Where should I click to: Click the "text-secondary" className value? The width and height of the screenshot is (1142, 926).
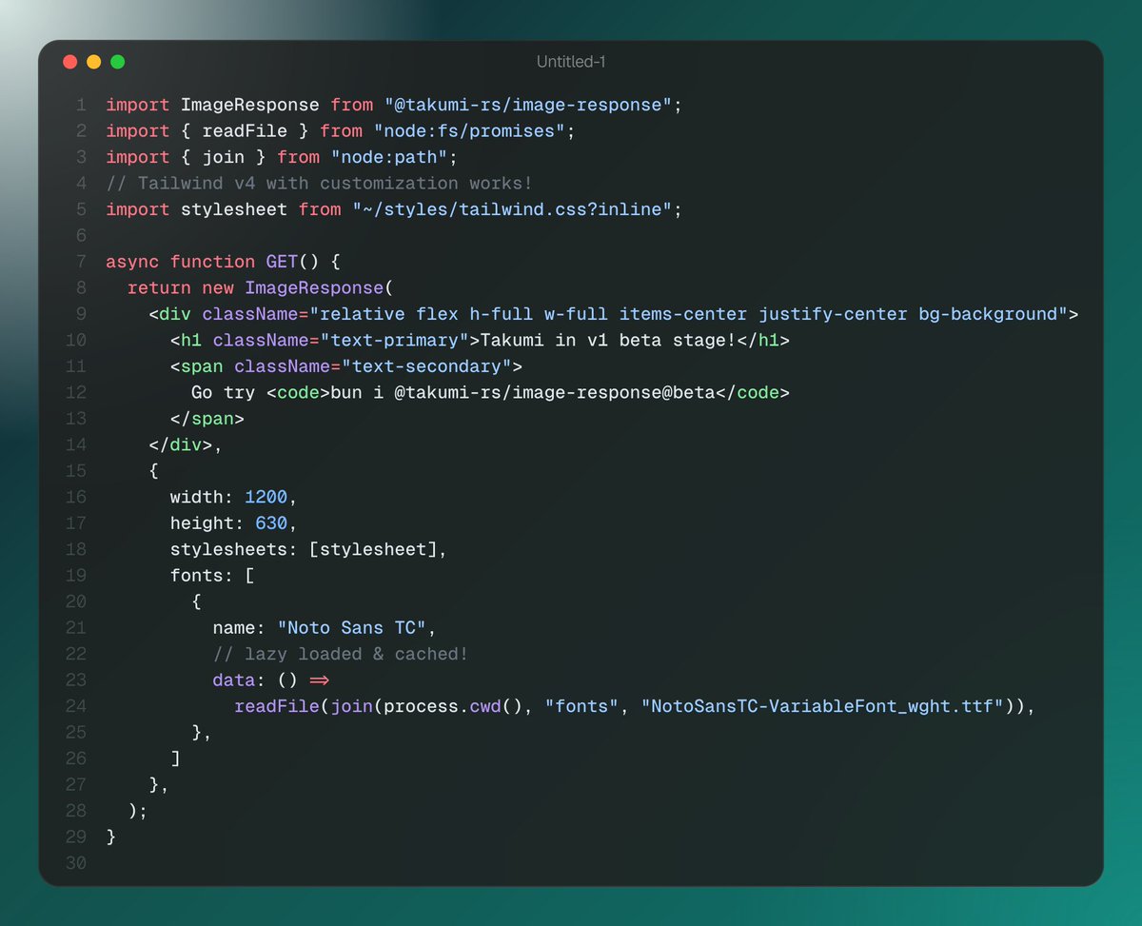(426, 366)
